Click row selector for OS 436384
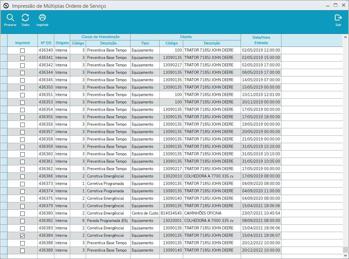349x259 pixels. pos(4,235)
